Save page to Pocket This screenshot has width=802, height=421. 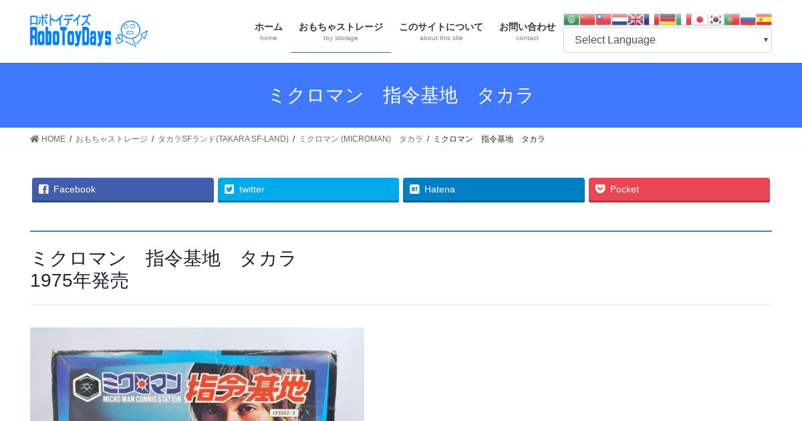tap(679, 190)
